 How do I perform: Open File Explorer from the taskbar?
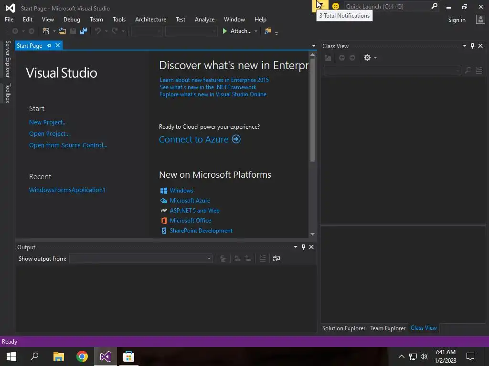58,356
